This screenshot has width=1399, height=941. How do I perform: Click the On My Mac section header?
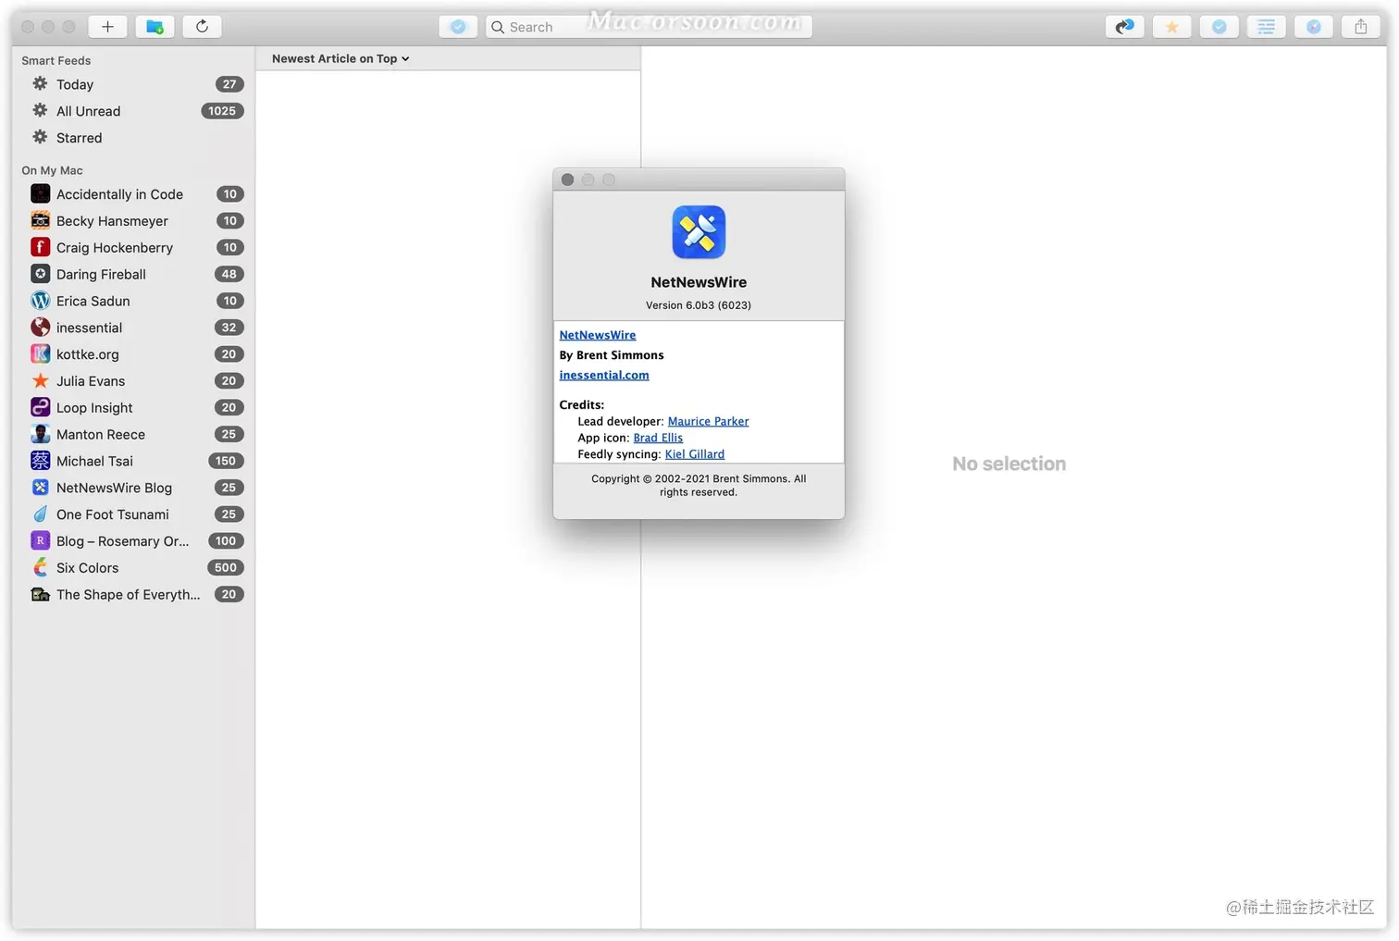click(52, 170)
